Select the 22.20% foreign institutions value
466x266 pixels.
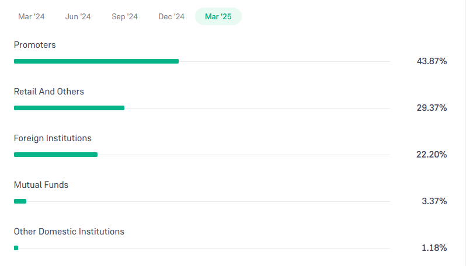[x=432, y=155]
